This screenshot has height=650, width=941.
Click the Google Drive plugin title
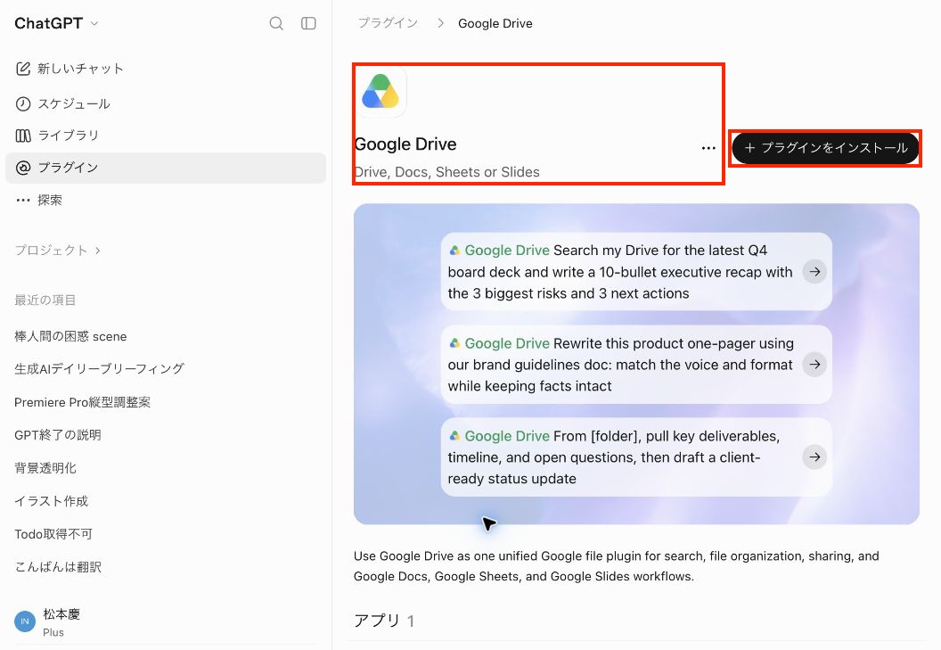(405, 144)
